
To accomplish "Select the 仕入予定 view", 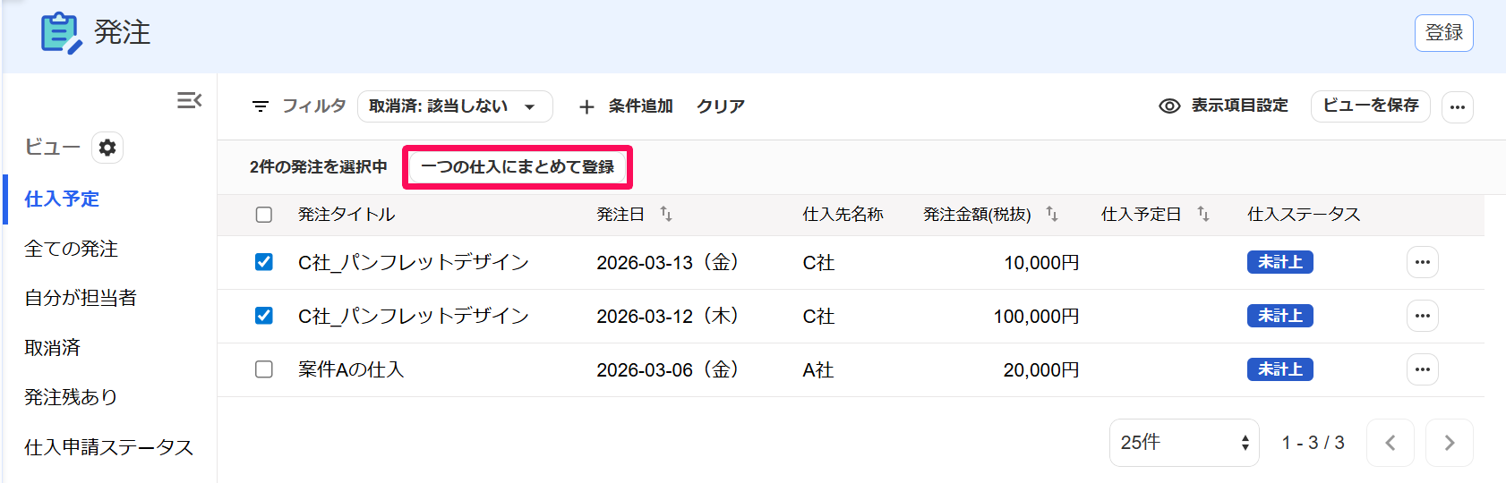I will pos(62,199).
